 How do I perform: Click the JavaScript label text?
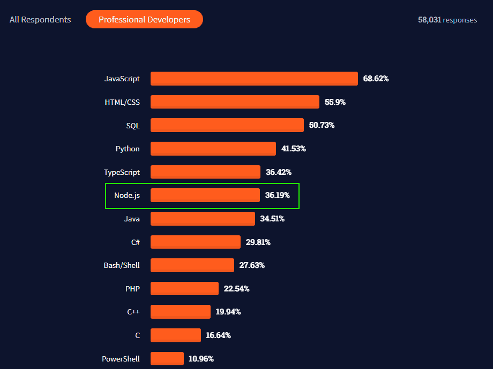point(122,78)
